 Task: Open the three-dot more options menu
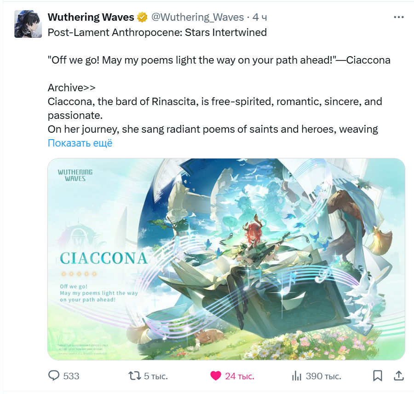coord(398,17)
